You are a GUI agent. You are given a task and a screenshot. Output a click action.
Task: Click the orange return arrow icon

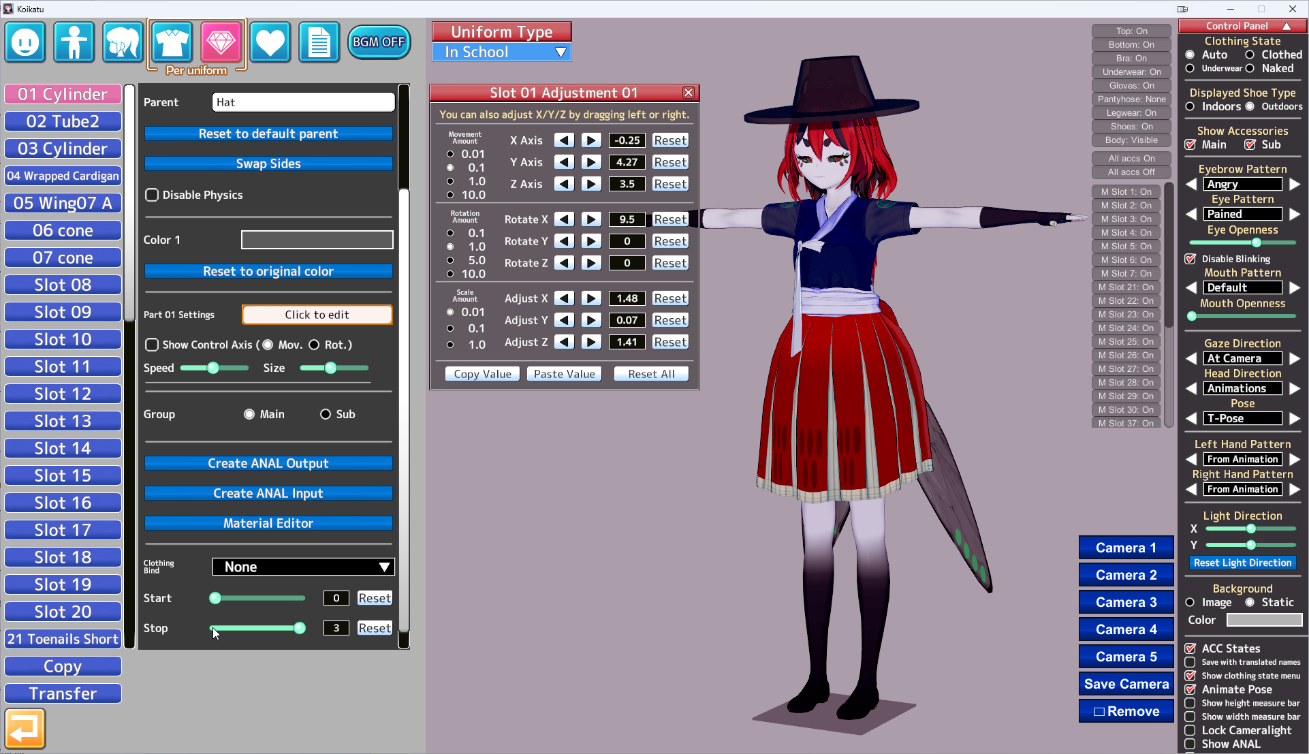pyautogui.click(x=25, y=729)
